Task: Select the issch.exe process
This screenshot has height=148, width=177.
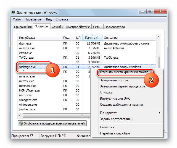Action: (x=25, y=95)
